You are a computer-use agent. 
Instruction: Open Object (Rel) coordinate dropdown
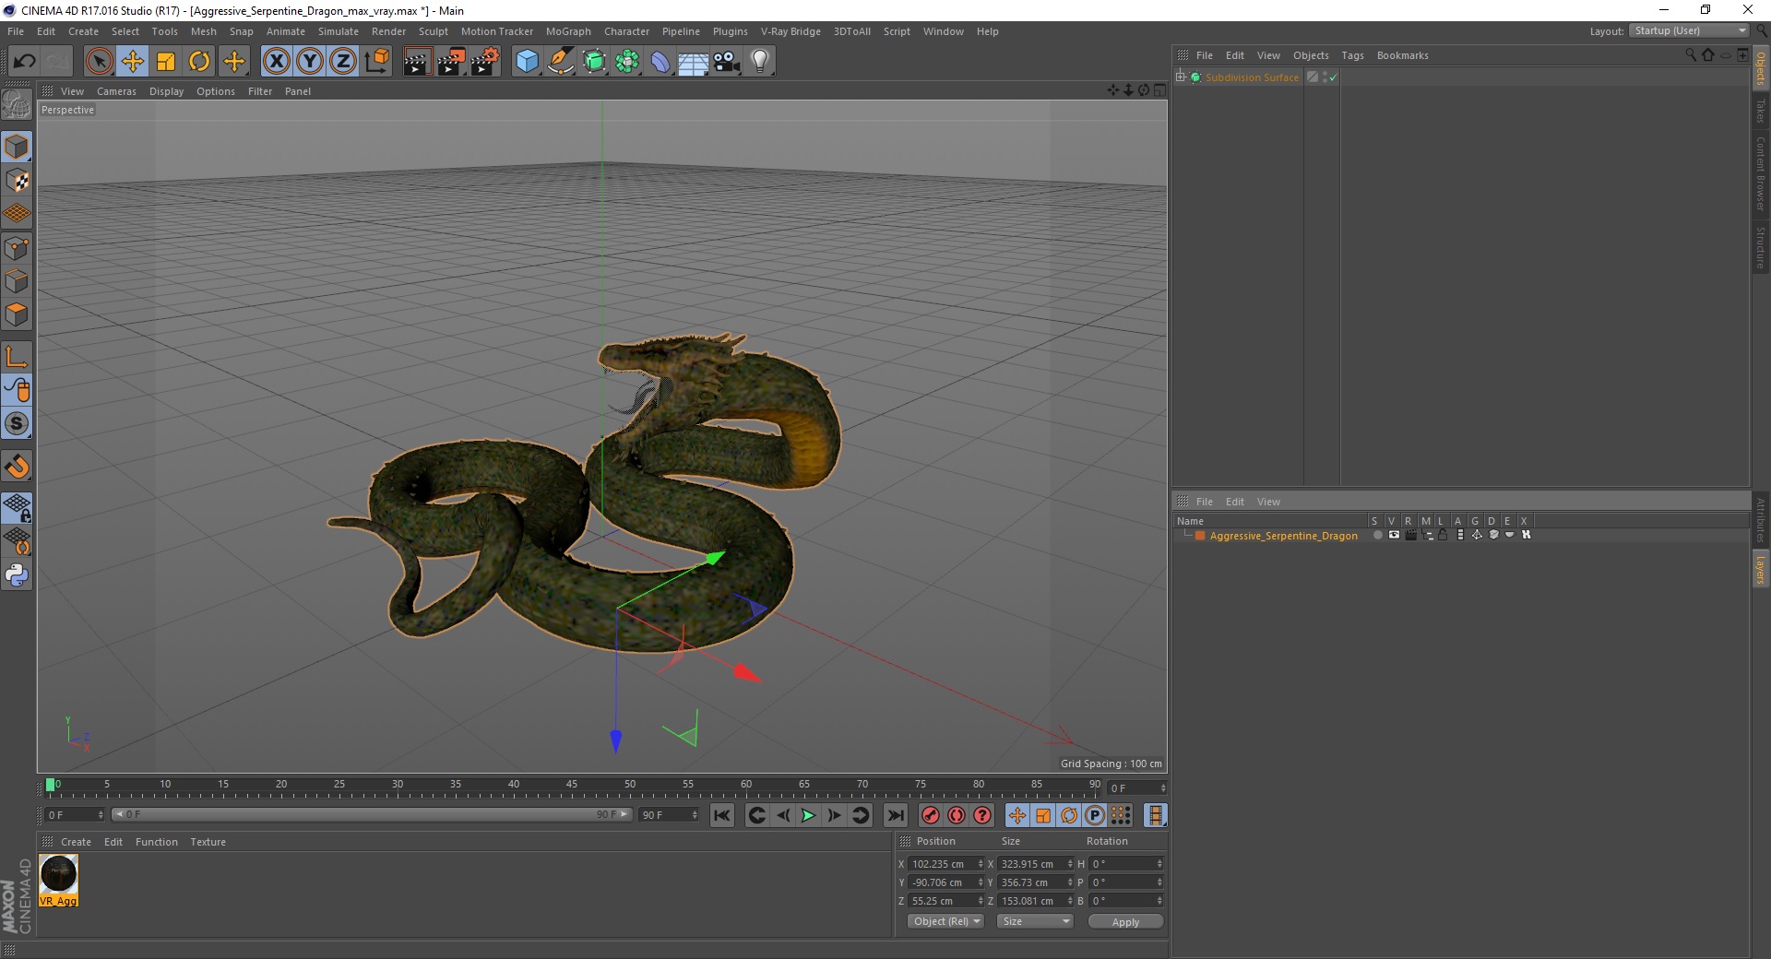945,921
